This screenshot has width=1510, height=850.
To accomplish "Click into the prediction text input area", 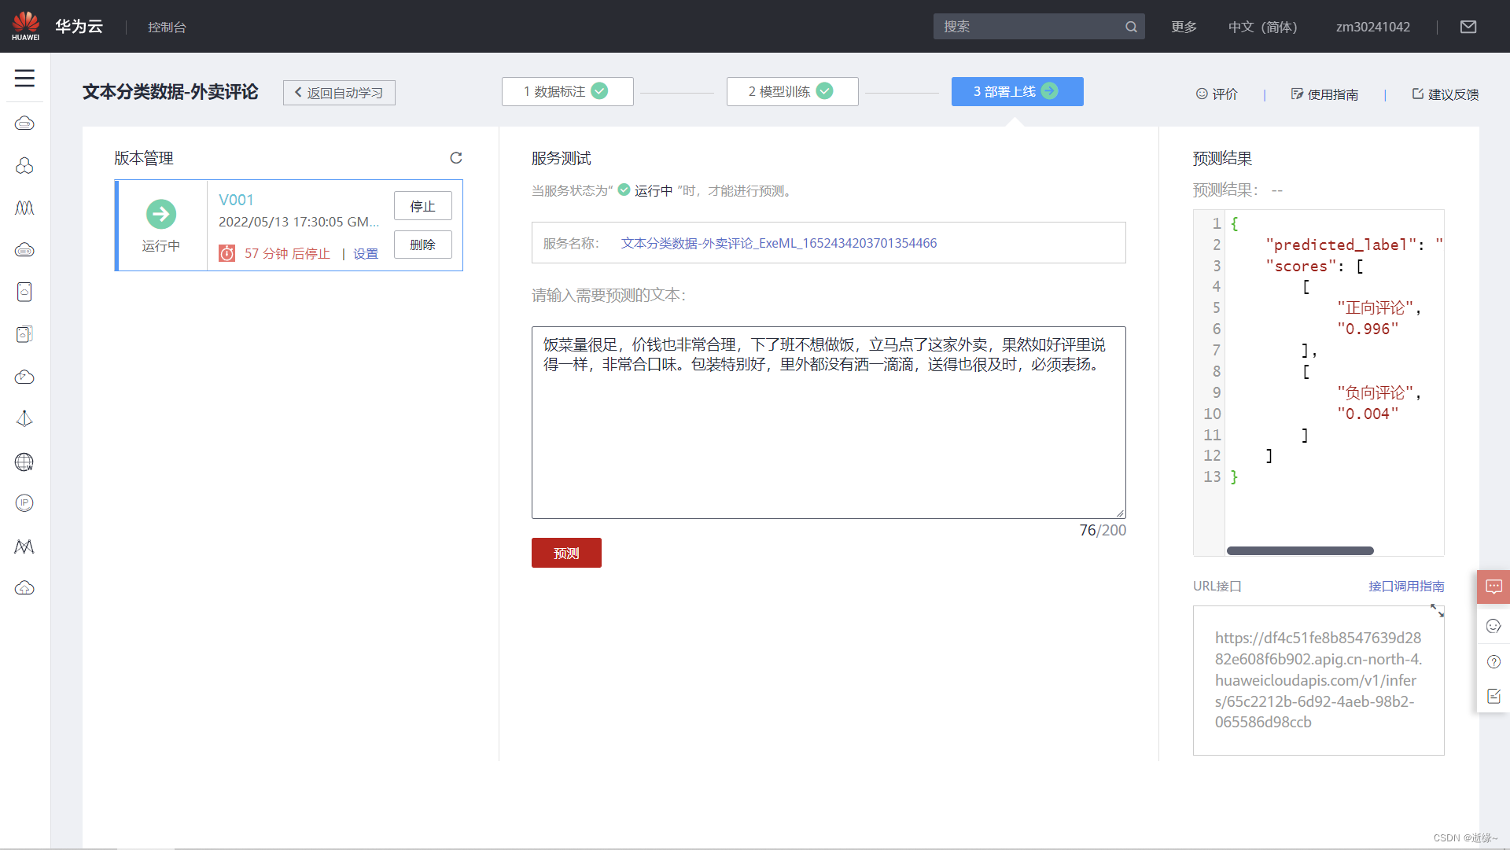I will point(828,422).
